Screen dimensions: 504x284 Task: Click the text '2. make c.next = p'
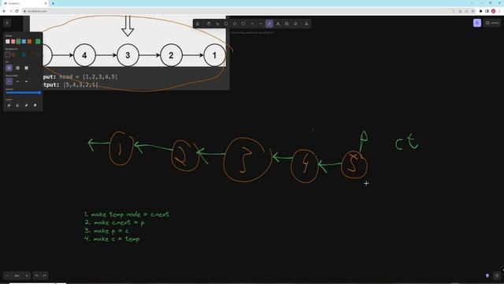point(114,222)
